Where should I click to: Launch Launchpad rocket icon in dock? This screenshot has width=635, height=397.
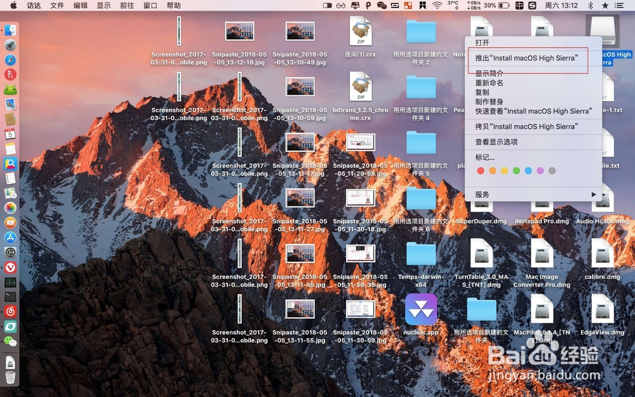pos(11,45)
